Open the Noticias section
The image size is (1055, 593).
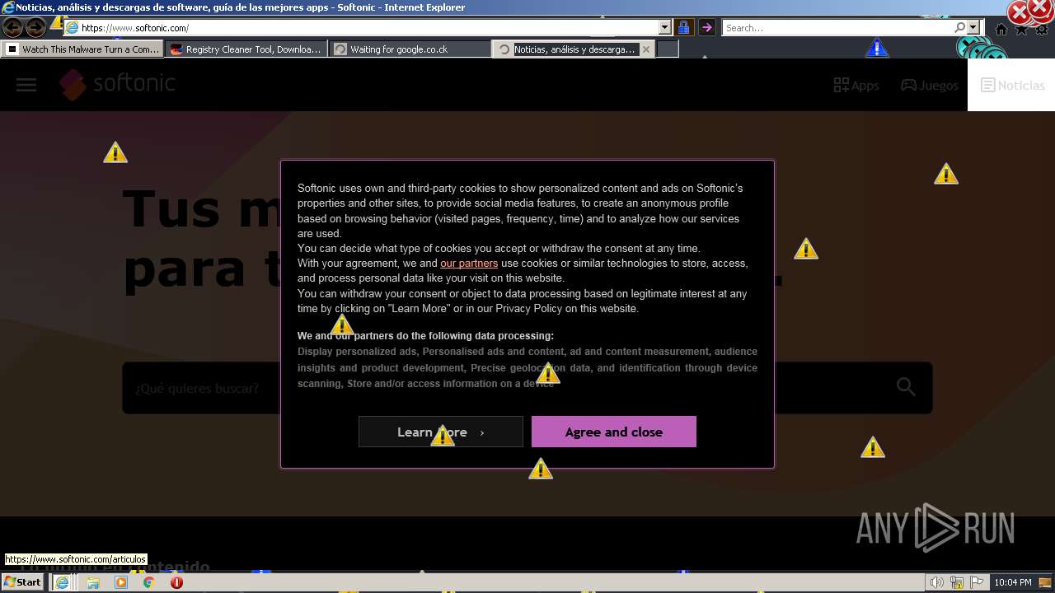[x=1012, y=85]
